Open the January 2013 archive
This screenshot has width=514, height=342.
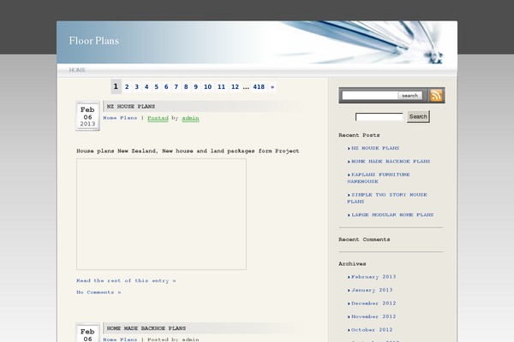pyautogui.click(x=372, y=290)
